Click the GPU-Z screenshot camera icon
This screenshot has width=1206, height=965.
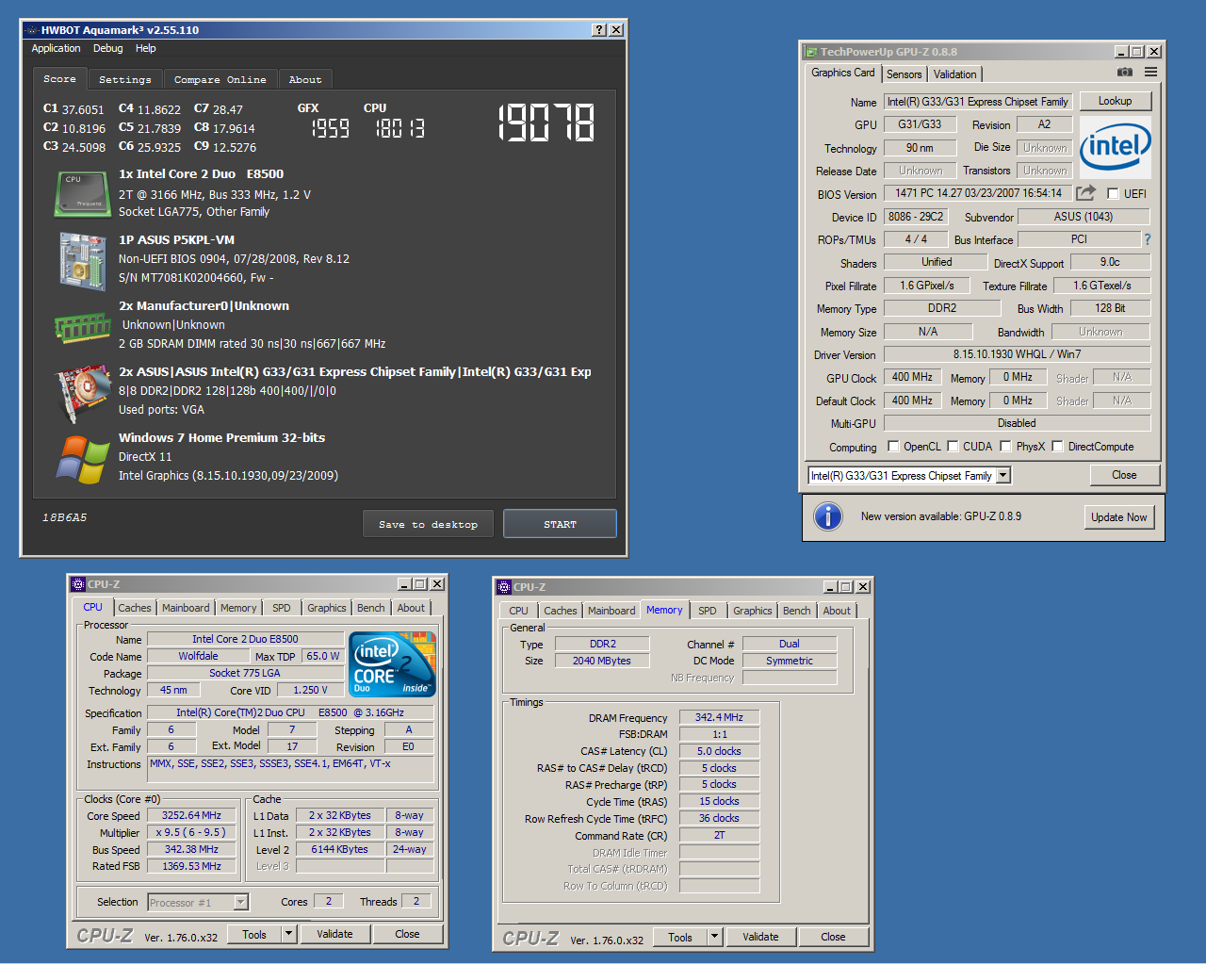point(1125,72)
